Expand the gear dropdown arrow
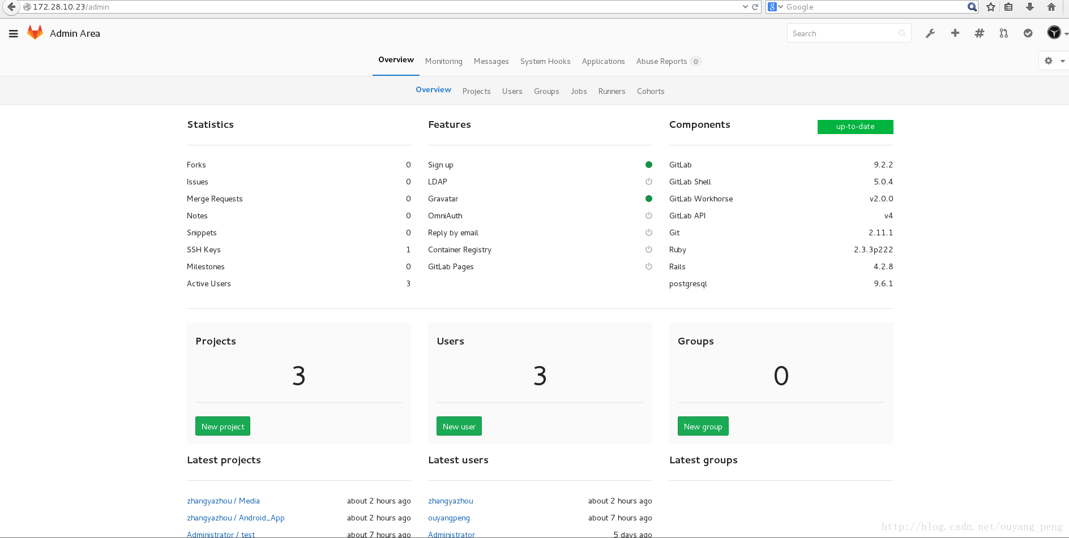Viewport: 1069px width, 538px height. [1063, 61]
